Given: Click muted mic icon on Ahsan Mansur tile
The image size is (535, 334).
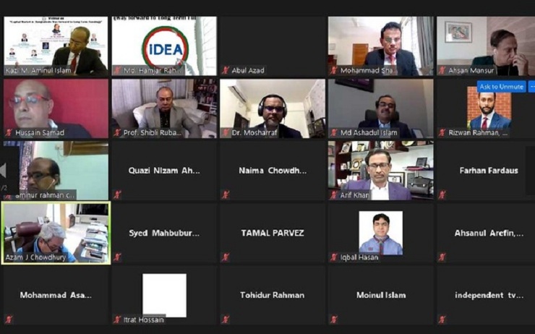Looking at the screenshot, I should (x=442, y=70).
